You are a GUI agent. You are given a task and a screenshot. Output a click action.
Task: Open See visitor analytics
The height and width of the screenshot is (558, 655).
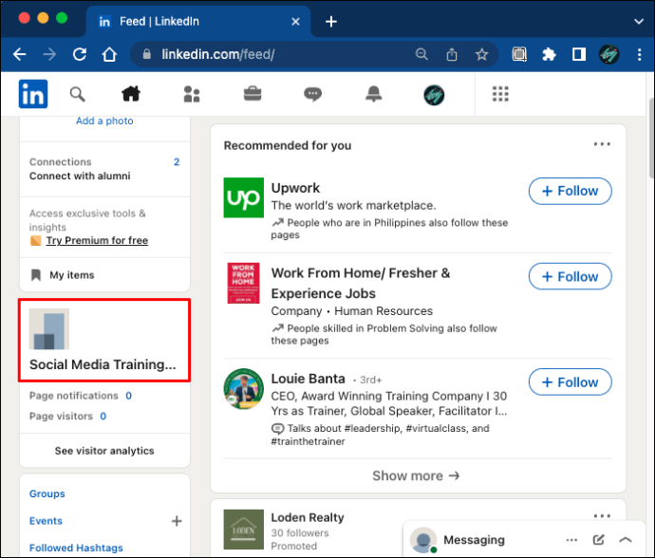click(104, 451)
